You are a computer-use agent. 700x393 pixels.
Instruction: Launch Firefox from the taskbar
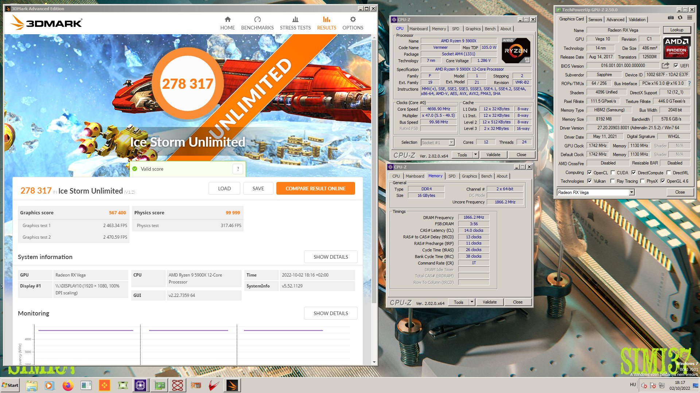click(x=68, y=385)
